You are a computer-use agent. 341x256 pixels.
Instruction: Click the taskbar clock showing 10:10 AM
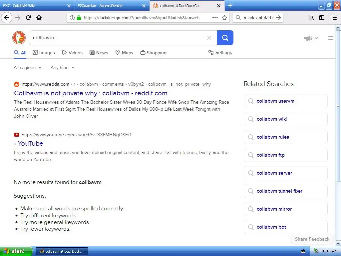[x=329, y=251]
